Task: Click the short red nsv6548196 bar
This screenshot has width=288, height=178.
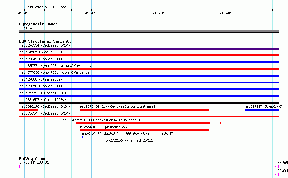Action: point(29,110)
